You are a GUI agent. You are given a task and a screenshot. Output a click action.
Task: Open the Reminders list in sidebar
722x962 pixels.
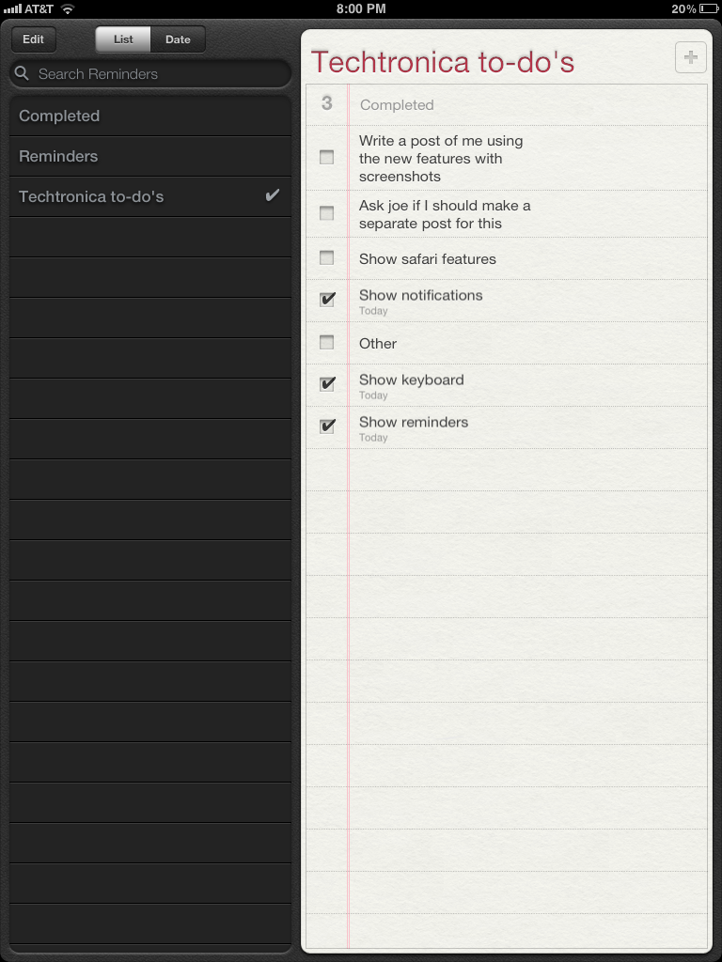click(x=58, y=156)
